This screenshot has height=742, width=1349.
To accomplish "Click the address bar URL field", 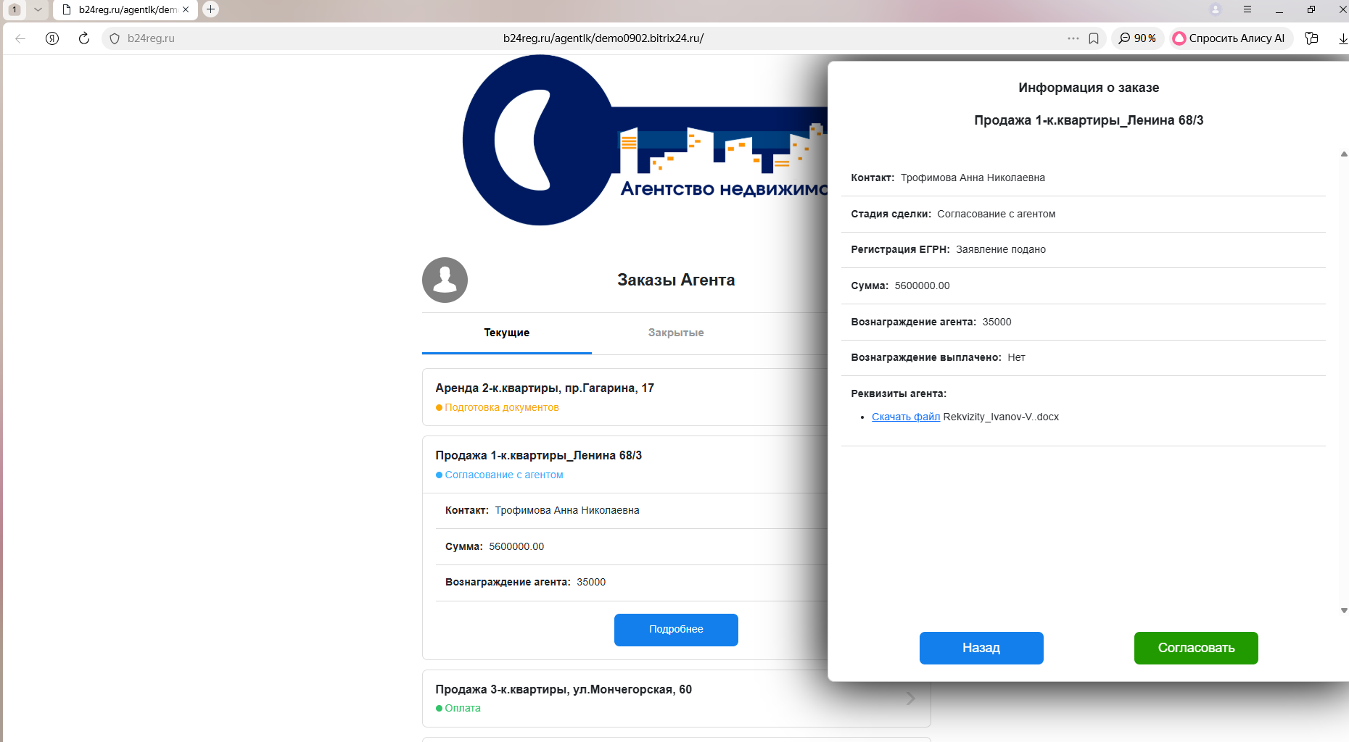I will [603, 38].
